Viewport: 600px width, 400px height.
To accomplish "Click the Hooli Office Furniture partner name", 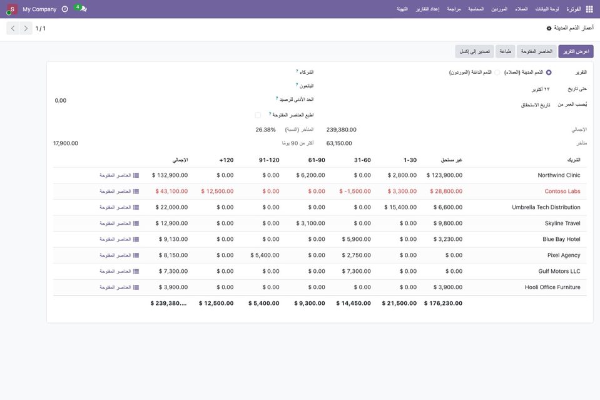I will click(552, 287).
